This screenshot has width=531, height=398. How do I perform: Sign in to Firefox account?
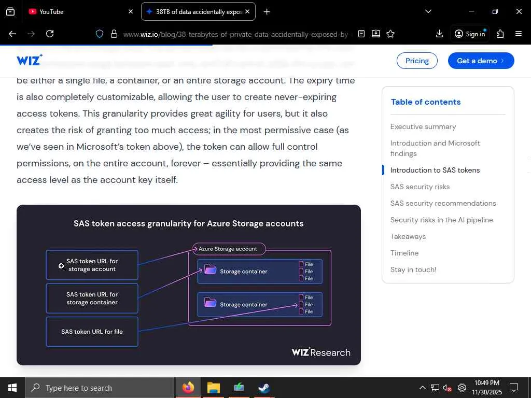(x=470, y=34)
